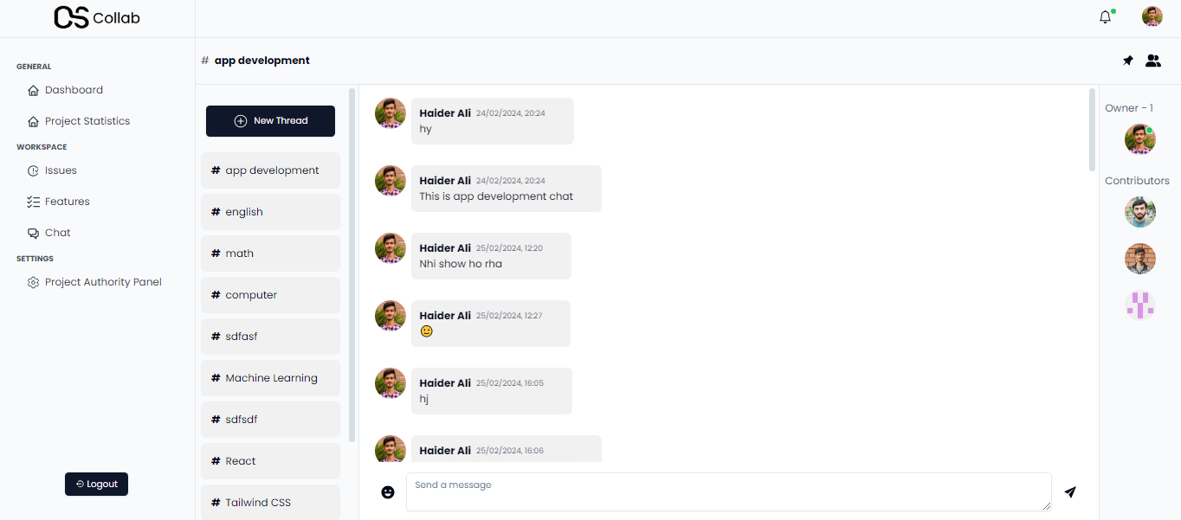
Task: Open the emoji picker
Action: pyautogui.click(x=388, y=491)
